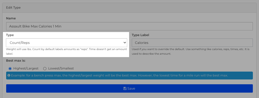259x98 pixels.
Task: Click the info circle icon in blue banner
Action: click(9, 75)
